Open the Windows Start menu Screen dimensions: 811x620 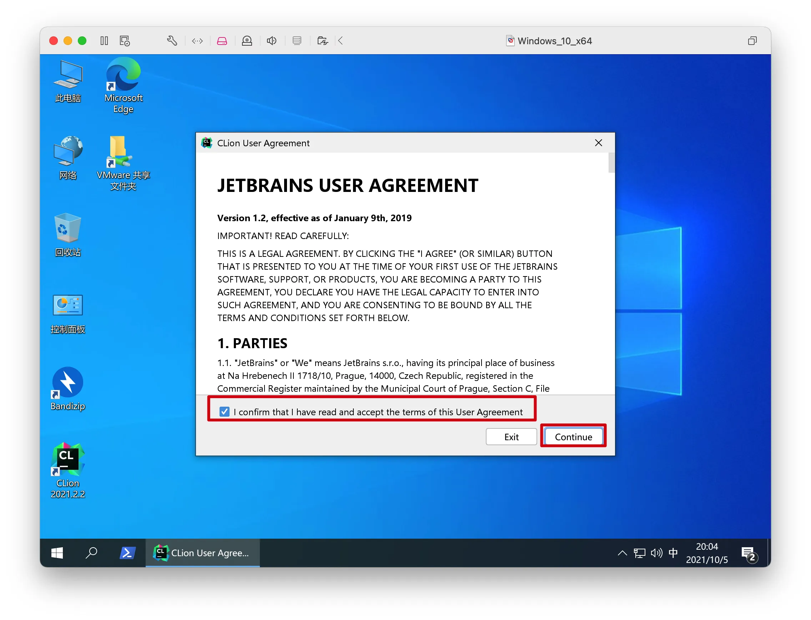[57, 553]
